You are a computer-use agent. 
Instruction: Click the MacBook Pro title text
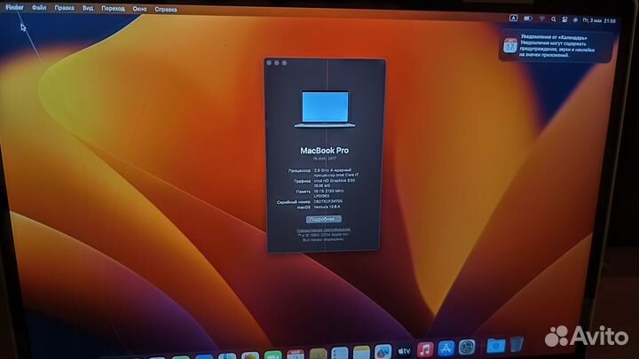[x=325, y=151]
